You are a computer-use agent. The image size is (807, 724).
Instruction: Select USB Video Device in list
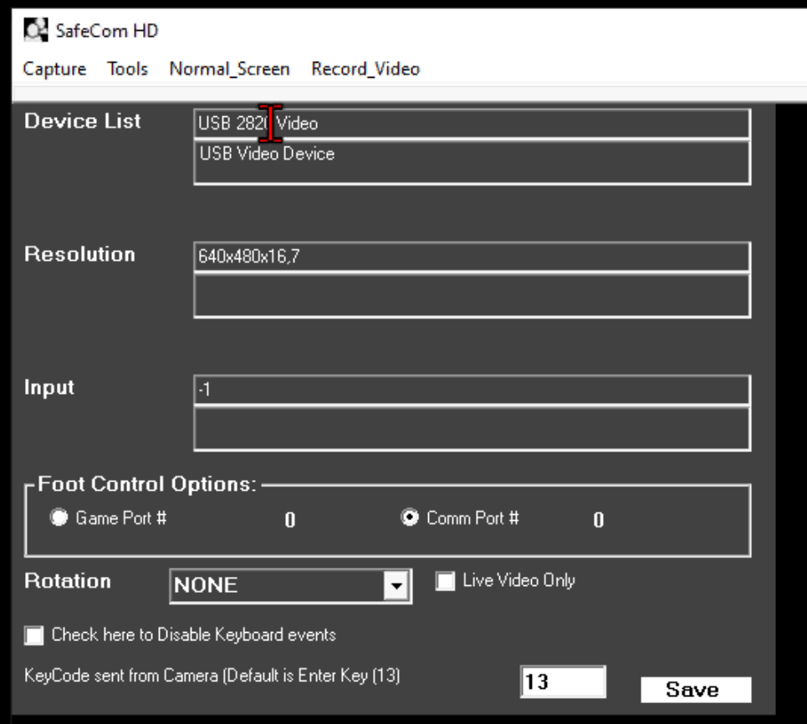(267, 153)
